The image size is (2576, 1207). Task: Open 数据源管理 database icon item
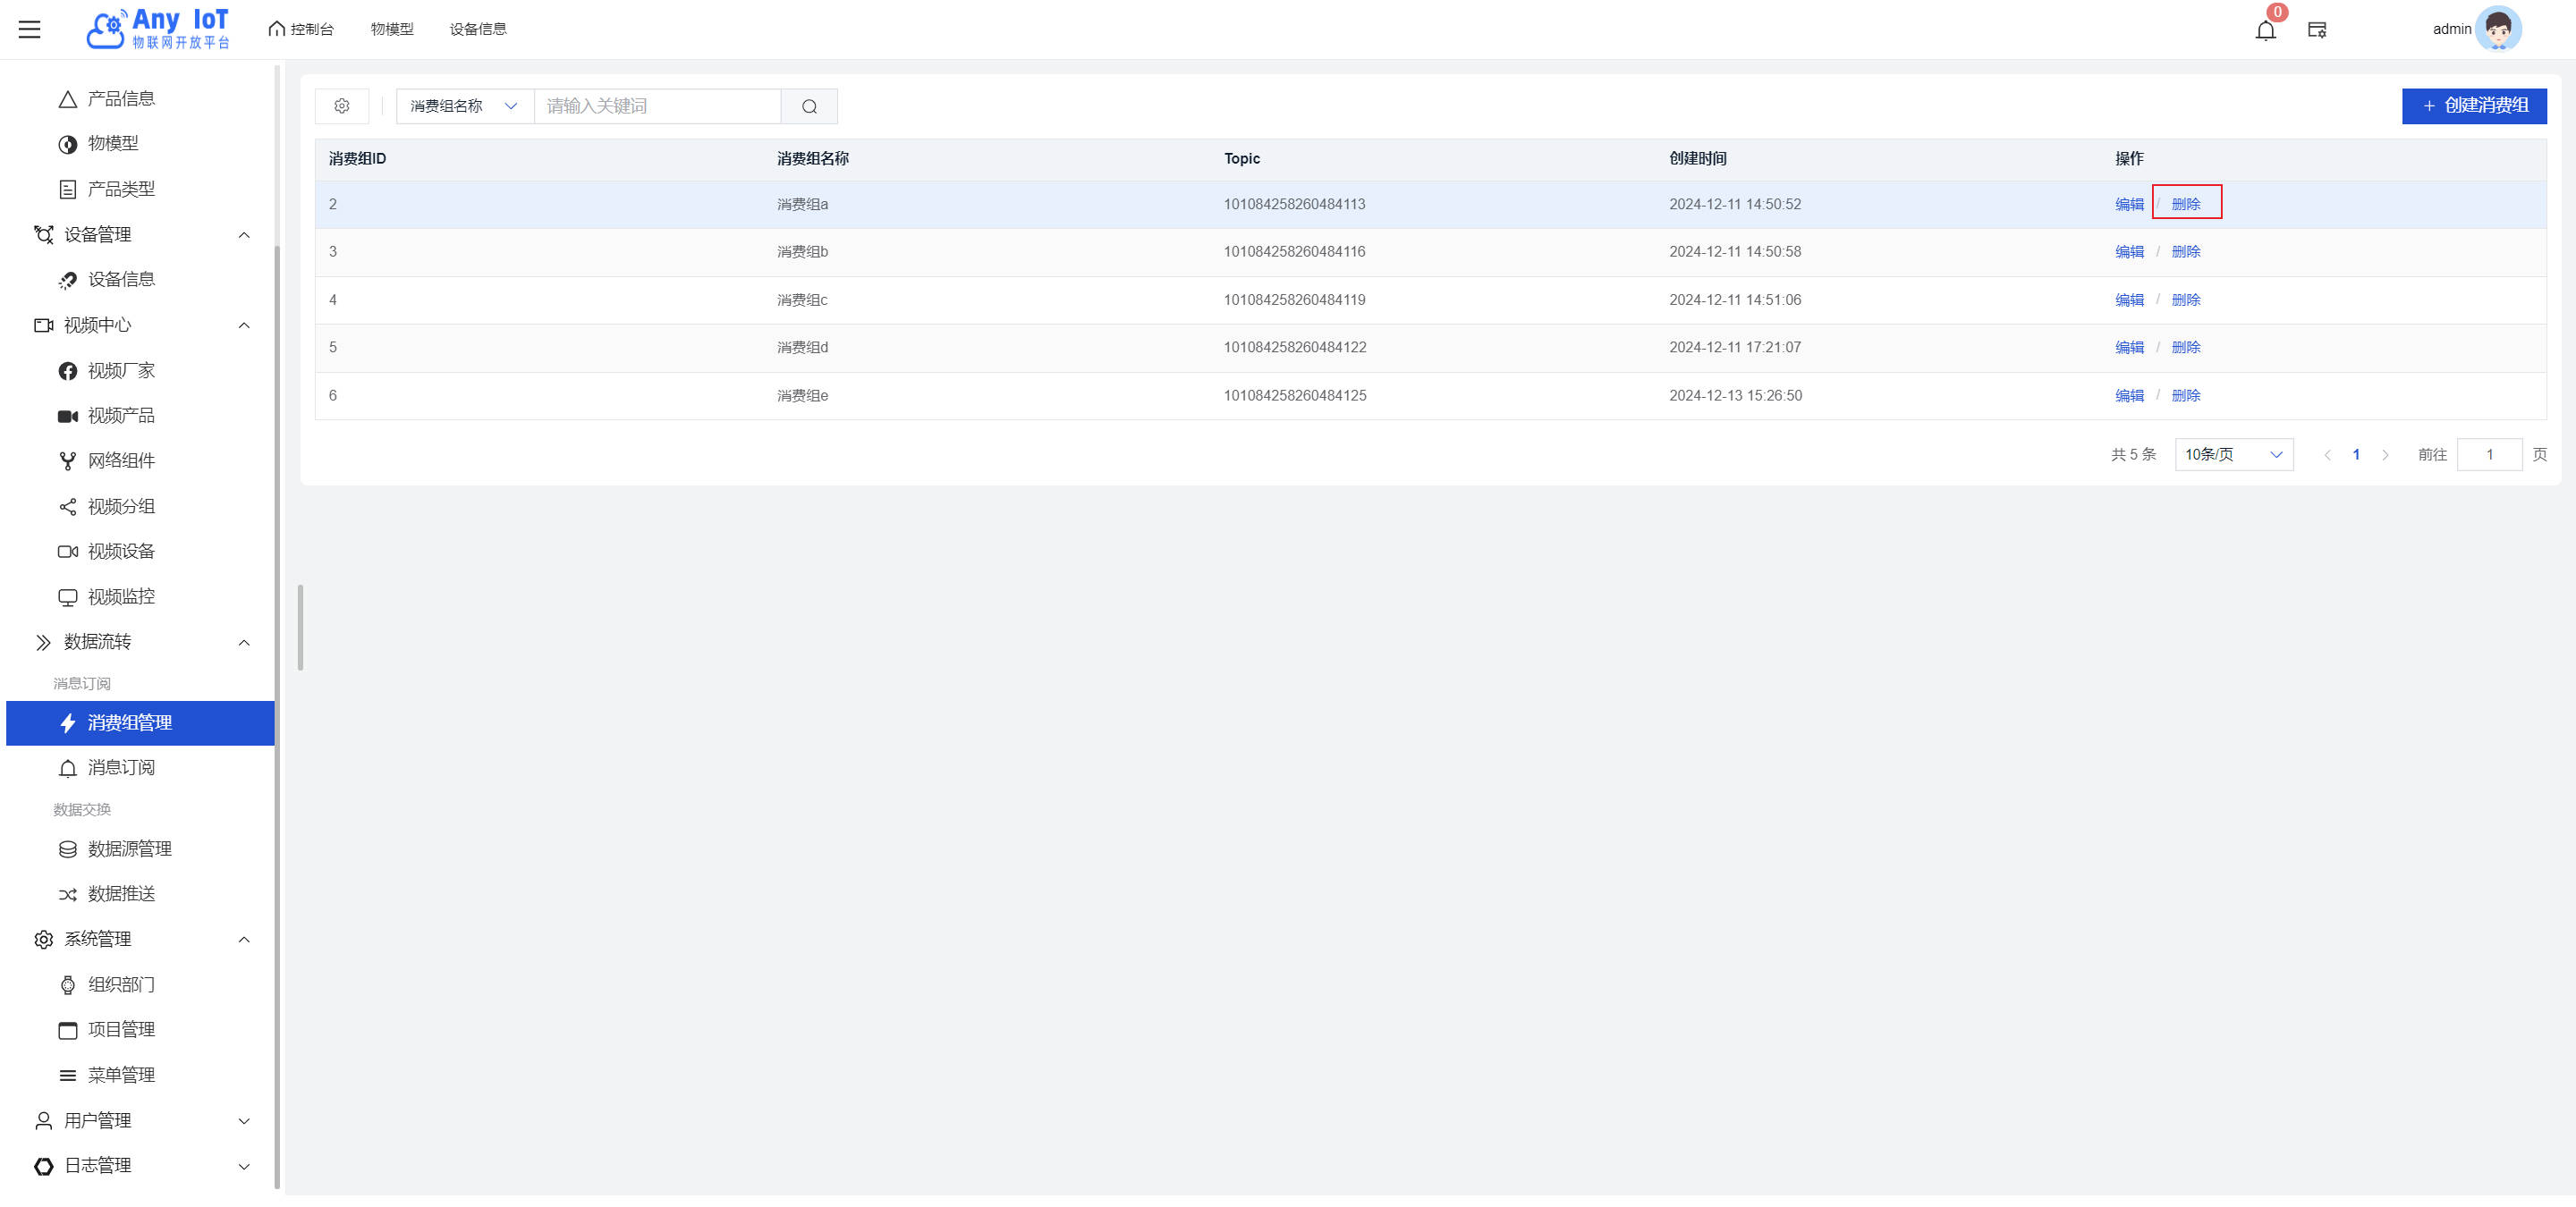(x=129, y=848)
